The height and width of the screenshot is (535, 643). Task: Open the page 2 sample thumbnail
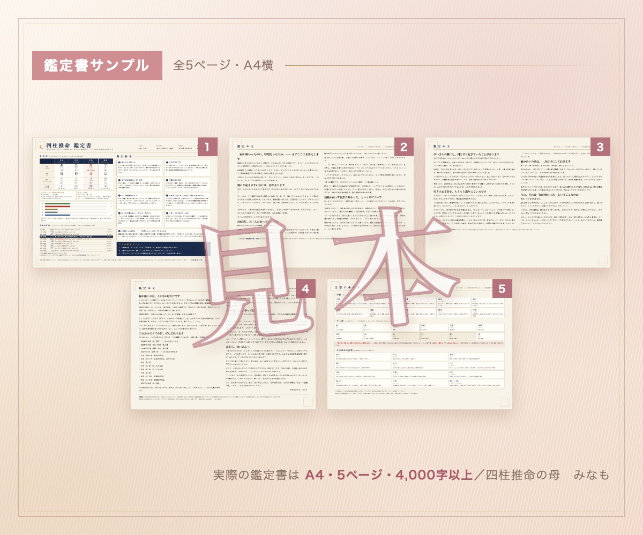coord(322,202)
